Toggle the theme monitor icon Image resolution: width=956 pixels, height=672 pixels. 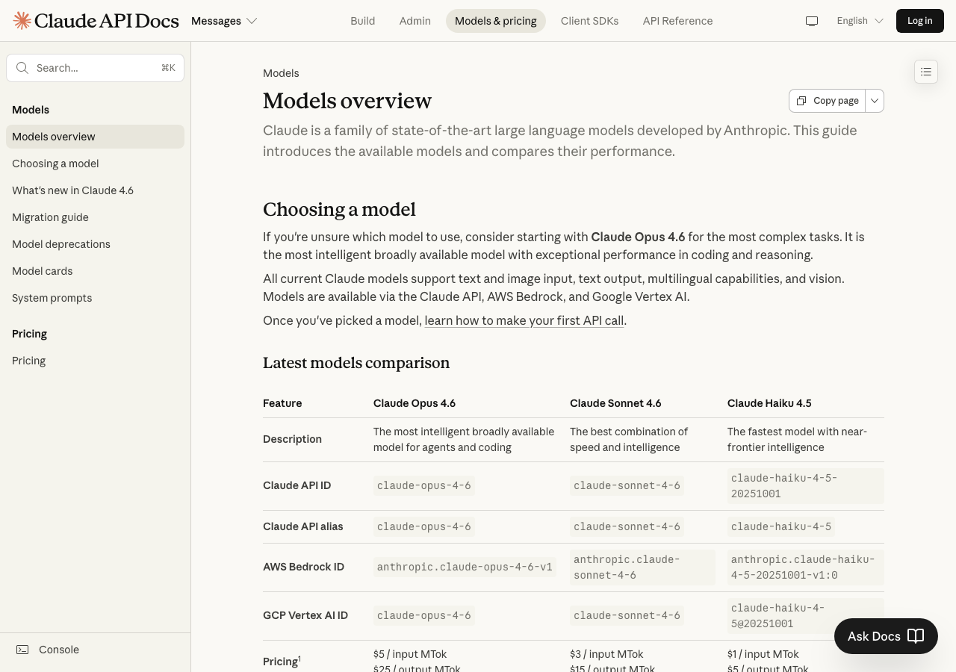point(812,21)
